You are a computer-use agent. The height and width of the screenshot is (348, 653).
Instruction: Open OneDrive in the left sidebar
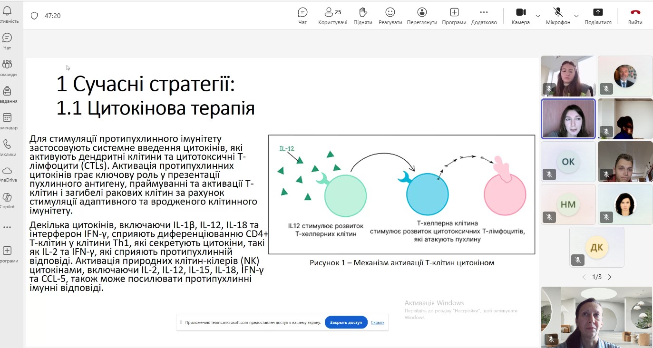click(x=7, y=174)
